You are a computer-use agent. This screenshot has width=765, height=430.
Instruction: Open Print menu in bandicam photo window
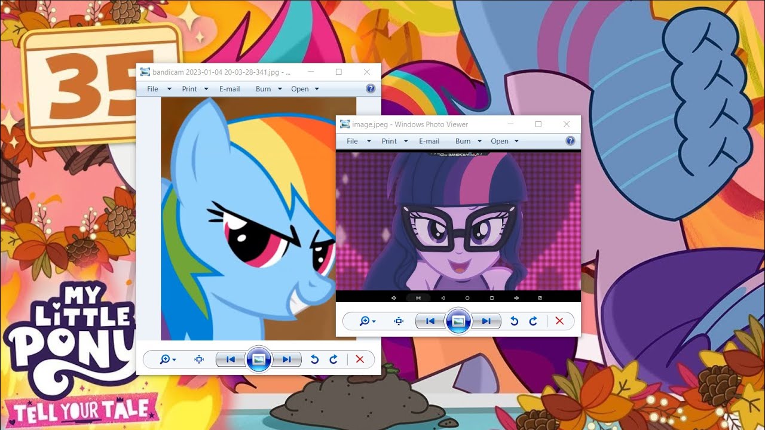pyautogui.click(x=189, y=89)
